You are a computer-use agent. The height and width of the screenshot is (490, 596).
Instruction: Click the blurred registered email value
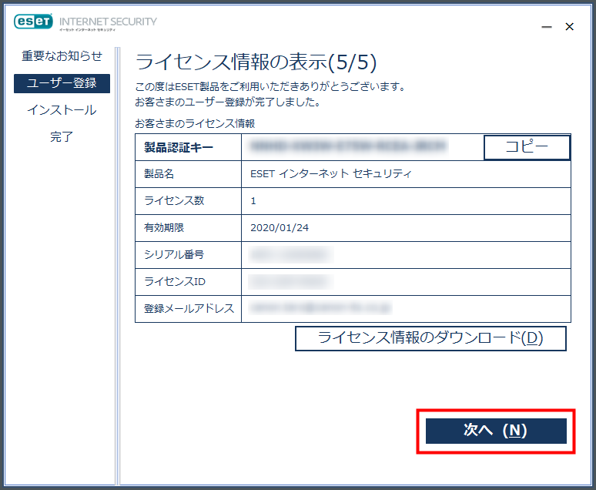coord(320,307)
